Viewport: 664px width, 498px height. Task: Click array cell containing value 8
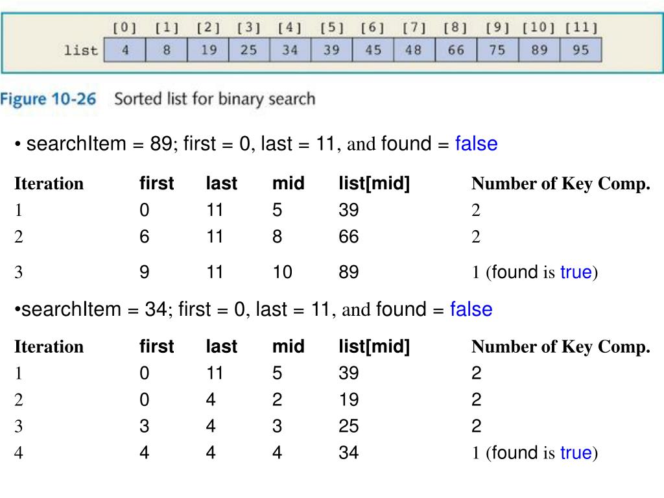click(x=167, y=50)
